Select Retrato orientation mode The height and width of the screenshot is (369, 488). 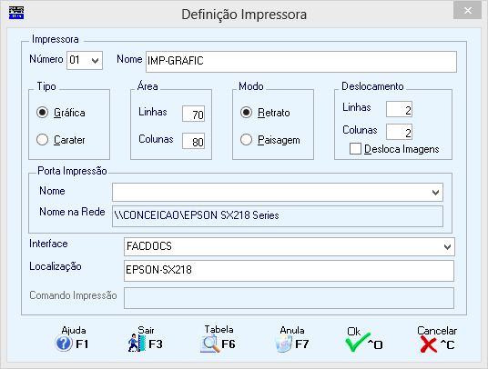246,112
